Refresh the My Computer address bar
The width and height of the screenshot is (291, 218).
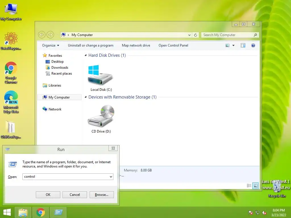[196, 35]
